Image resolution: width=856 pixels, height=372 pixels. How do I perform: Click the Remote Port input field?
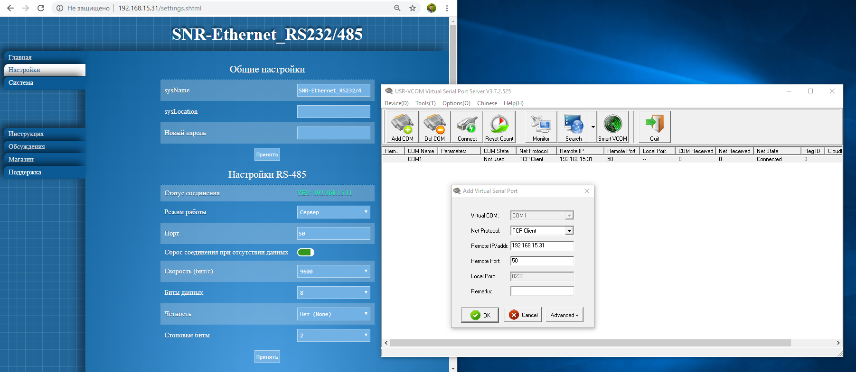click(542, 261)
